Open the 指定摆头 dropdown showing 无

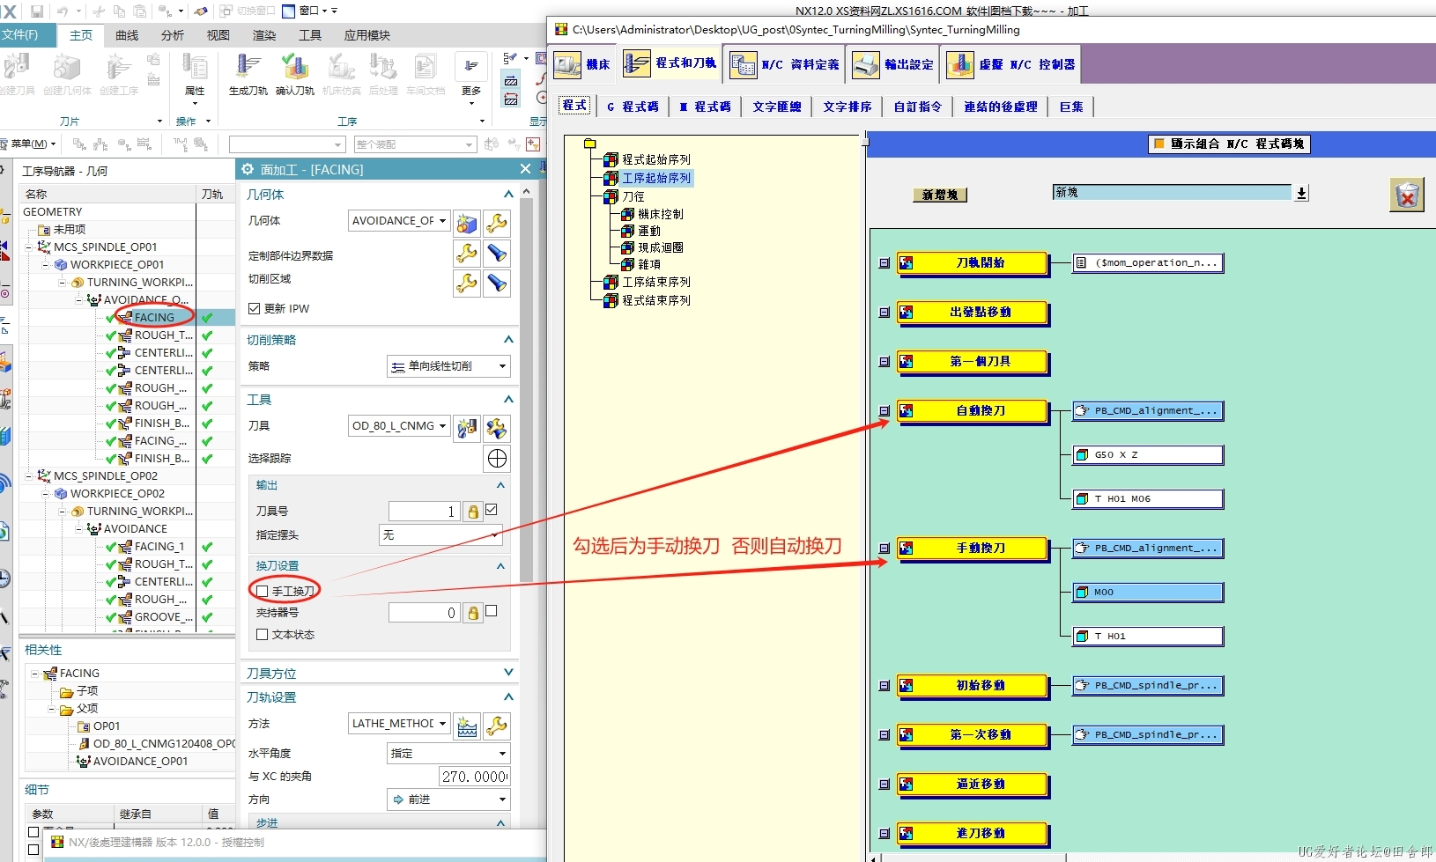[440, 535]
